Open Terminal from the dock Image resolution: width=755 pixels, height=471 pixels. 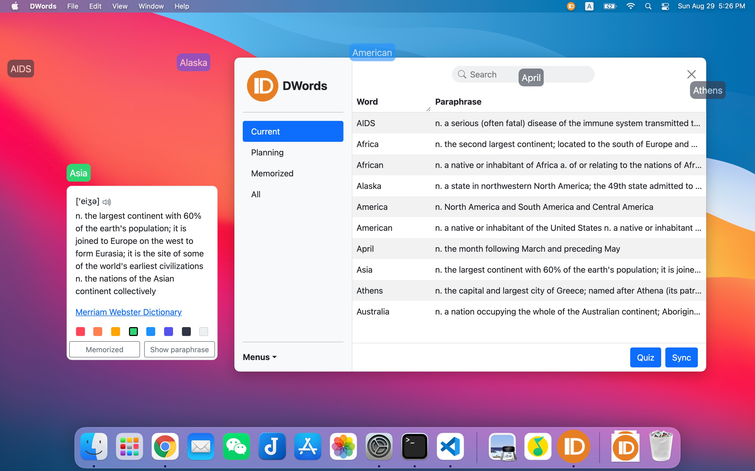tap(414, 446)
